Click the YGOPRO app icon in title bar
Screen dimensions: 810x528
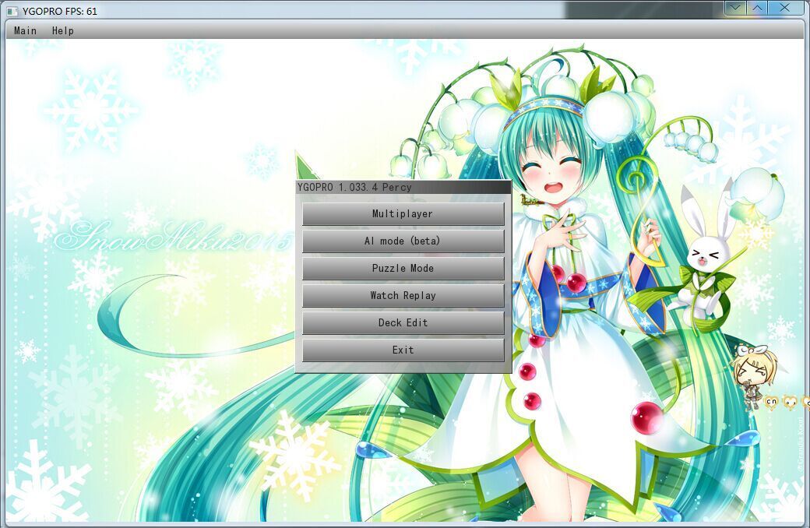coord(12,11)
